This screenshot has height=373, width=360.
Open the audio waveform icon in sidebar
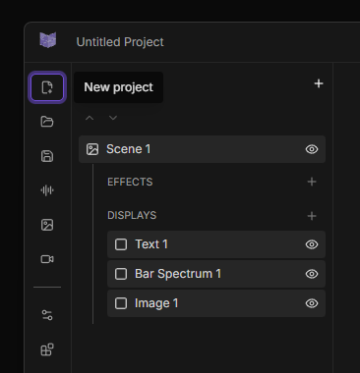pos(47,190)
